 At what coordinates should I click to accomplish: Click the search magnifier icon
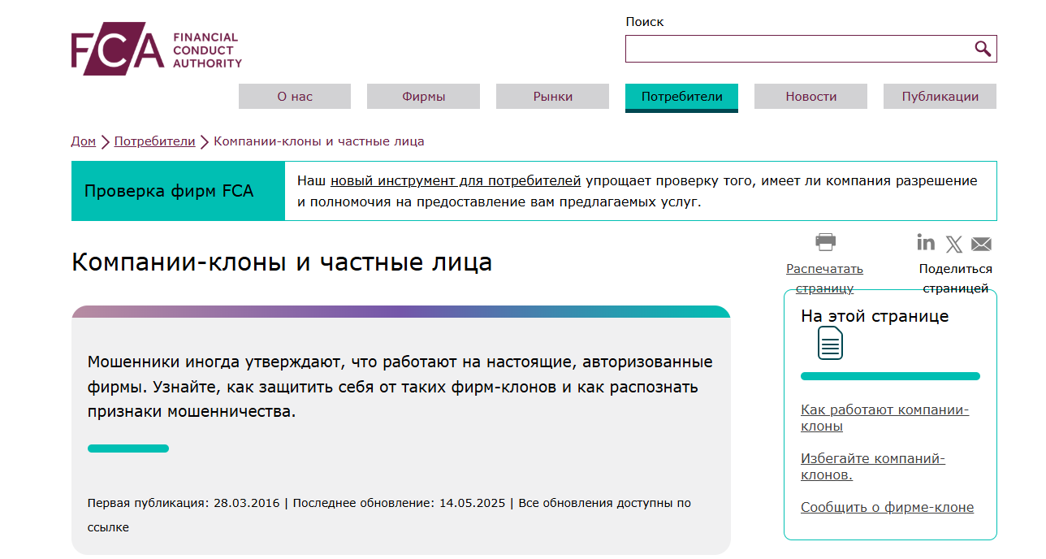point(983,49)
